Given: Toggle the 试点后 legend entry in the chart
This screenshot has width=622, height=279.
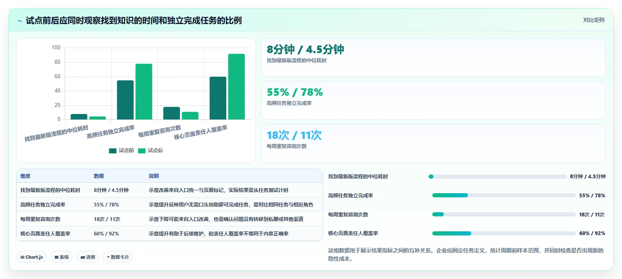Looking at the screenshot, I should (x=150, y=150).
